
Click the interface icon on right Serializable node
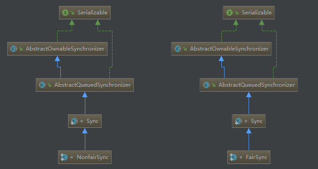[x=230, y=13]
